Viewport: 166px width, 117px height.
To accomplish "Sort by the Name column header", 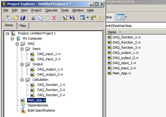I will (x=112, y=32).
